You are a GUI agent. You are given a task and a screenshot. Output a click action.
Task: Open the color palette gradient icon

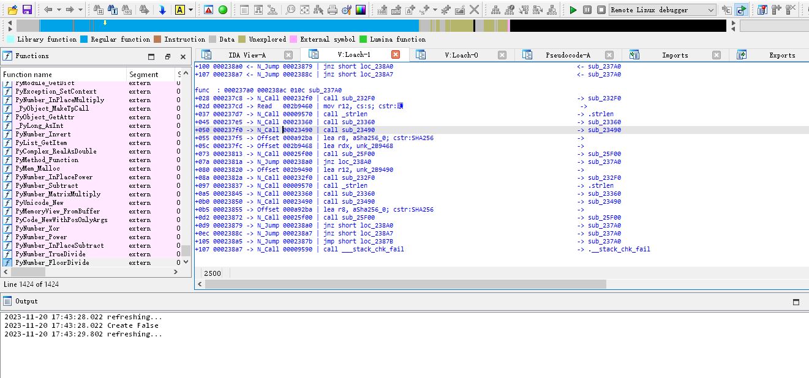pos(361,10)
